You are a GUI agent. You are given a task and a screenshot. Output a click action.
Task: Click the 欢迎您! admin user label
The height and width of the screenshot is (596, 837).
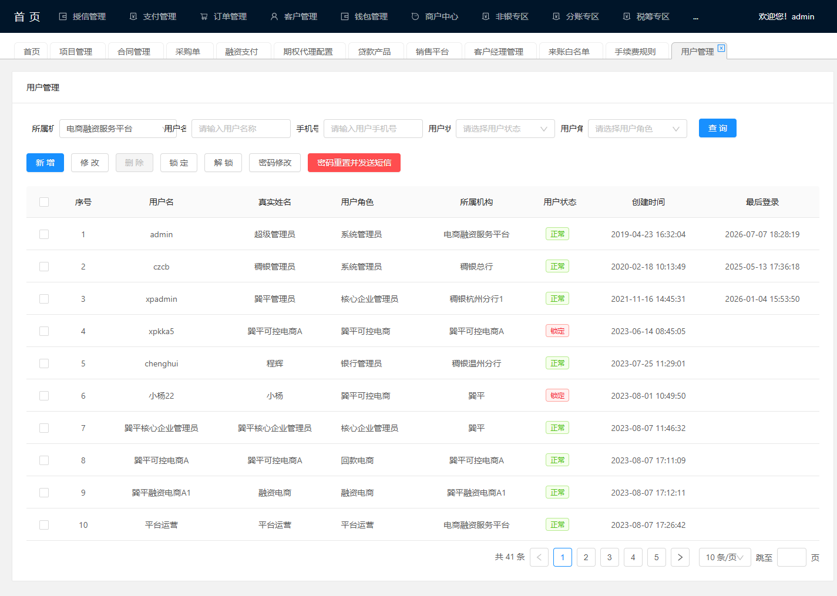coord(786,16)
